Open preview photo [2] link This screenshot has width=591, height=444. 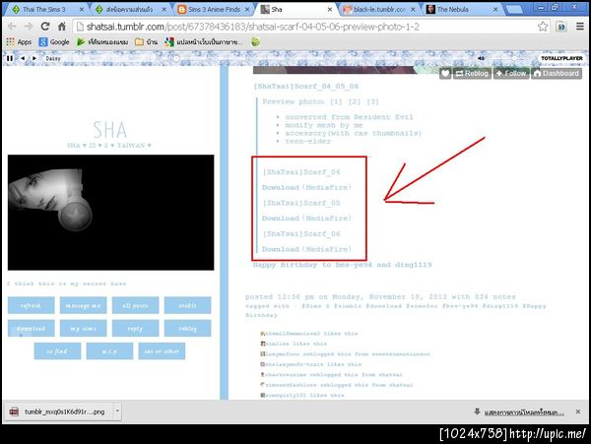coord(355,101)
